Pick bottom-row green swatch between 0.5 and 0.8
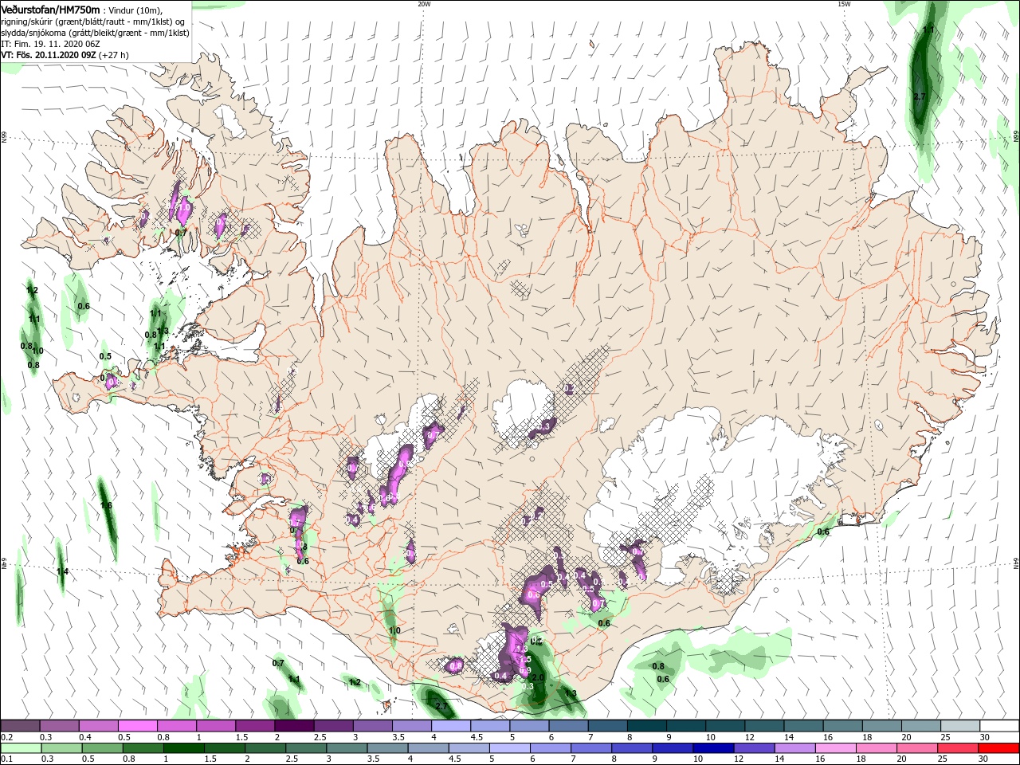The height and width of the screenshot is (765, 1020). click(x=102, y=748)
